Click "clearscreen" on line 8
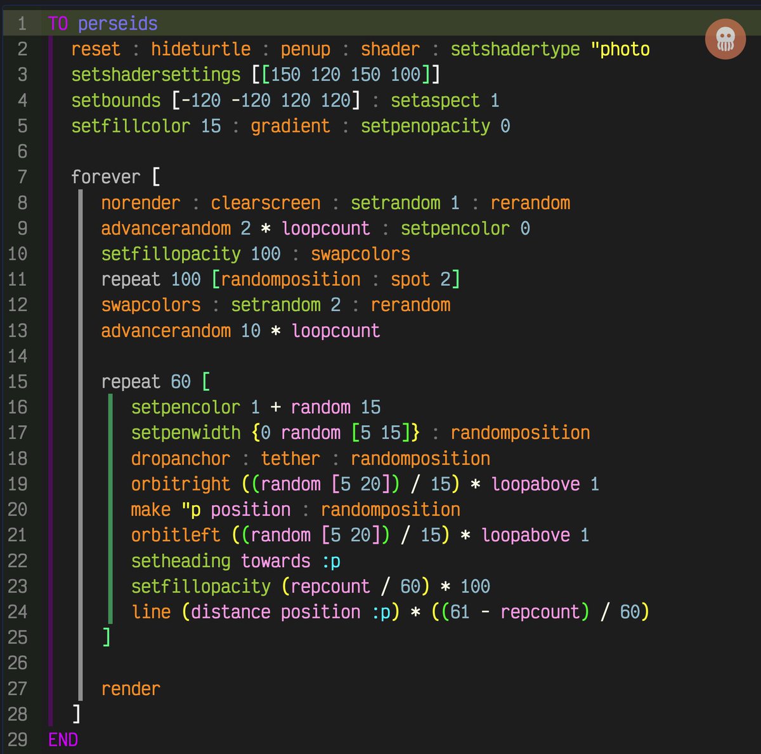The height and width of the screenshot is (754, 761). click(266, 203)
